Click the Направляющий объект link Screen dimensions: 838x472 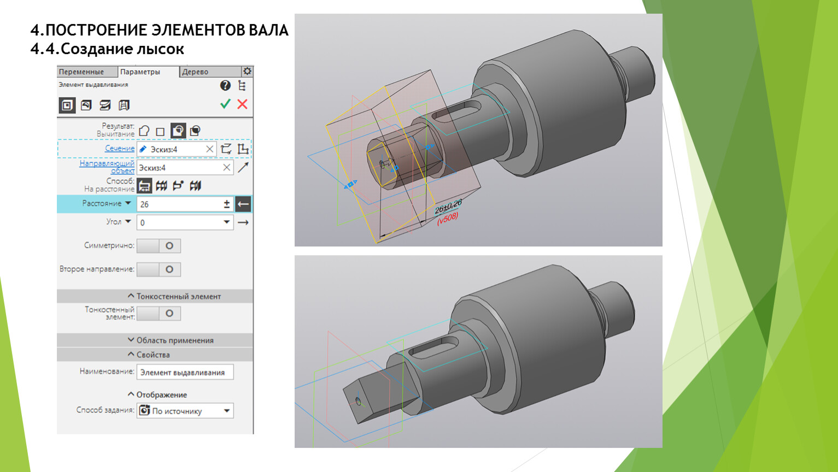107,167
